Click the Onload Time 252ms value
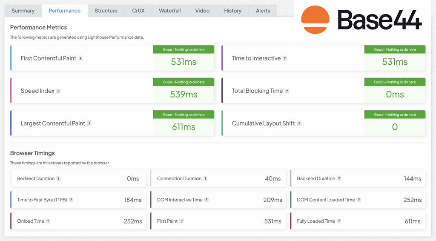This screenshot has width=436, height=241. pos(133,221)
